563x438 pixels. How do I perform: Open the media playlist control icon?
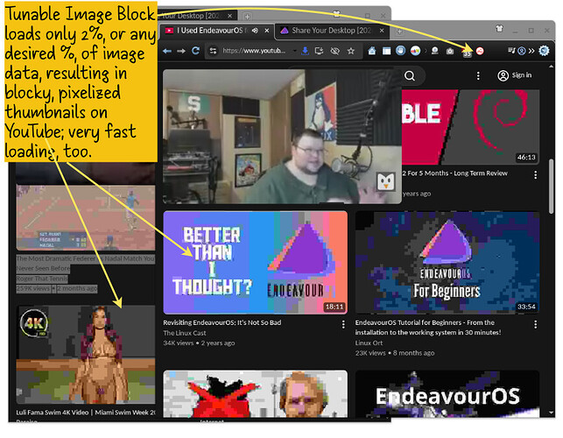click(x=511, y=51)
